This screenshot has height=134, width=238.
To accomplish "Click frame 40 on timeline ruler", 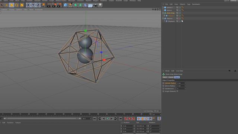I will coord(64,114).
